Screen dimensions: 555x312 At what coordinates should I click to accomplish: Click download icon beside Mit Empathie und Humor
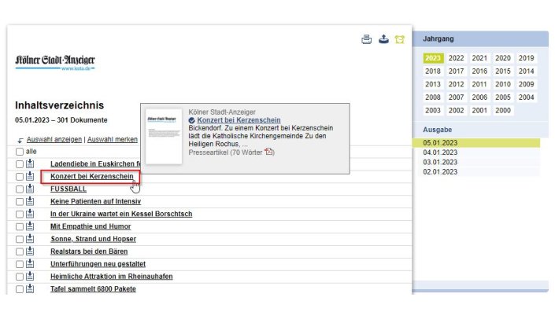coord(30,226)
